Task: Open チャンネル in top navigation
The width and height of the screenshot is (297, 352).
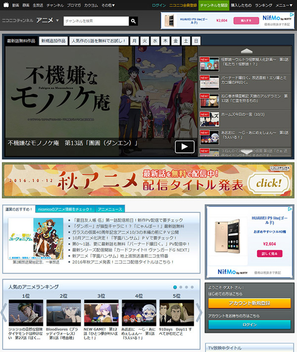Action: tap(55, 5)
